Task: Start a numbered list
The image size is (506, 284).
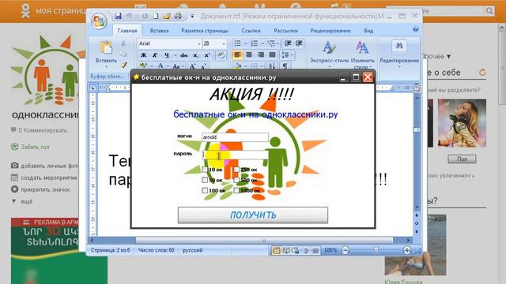Action: (x=255, y=43)
